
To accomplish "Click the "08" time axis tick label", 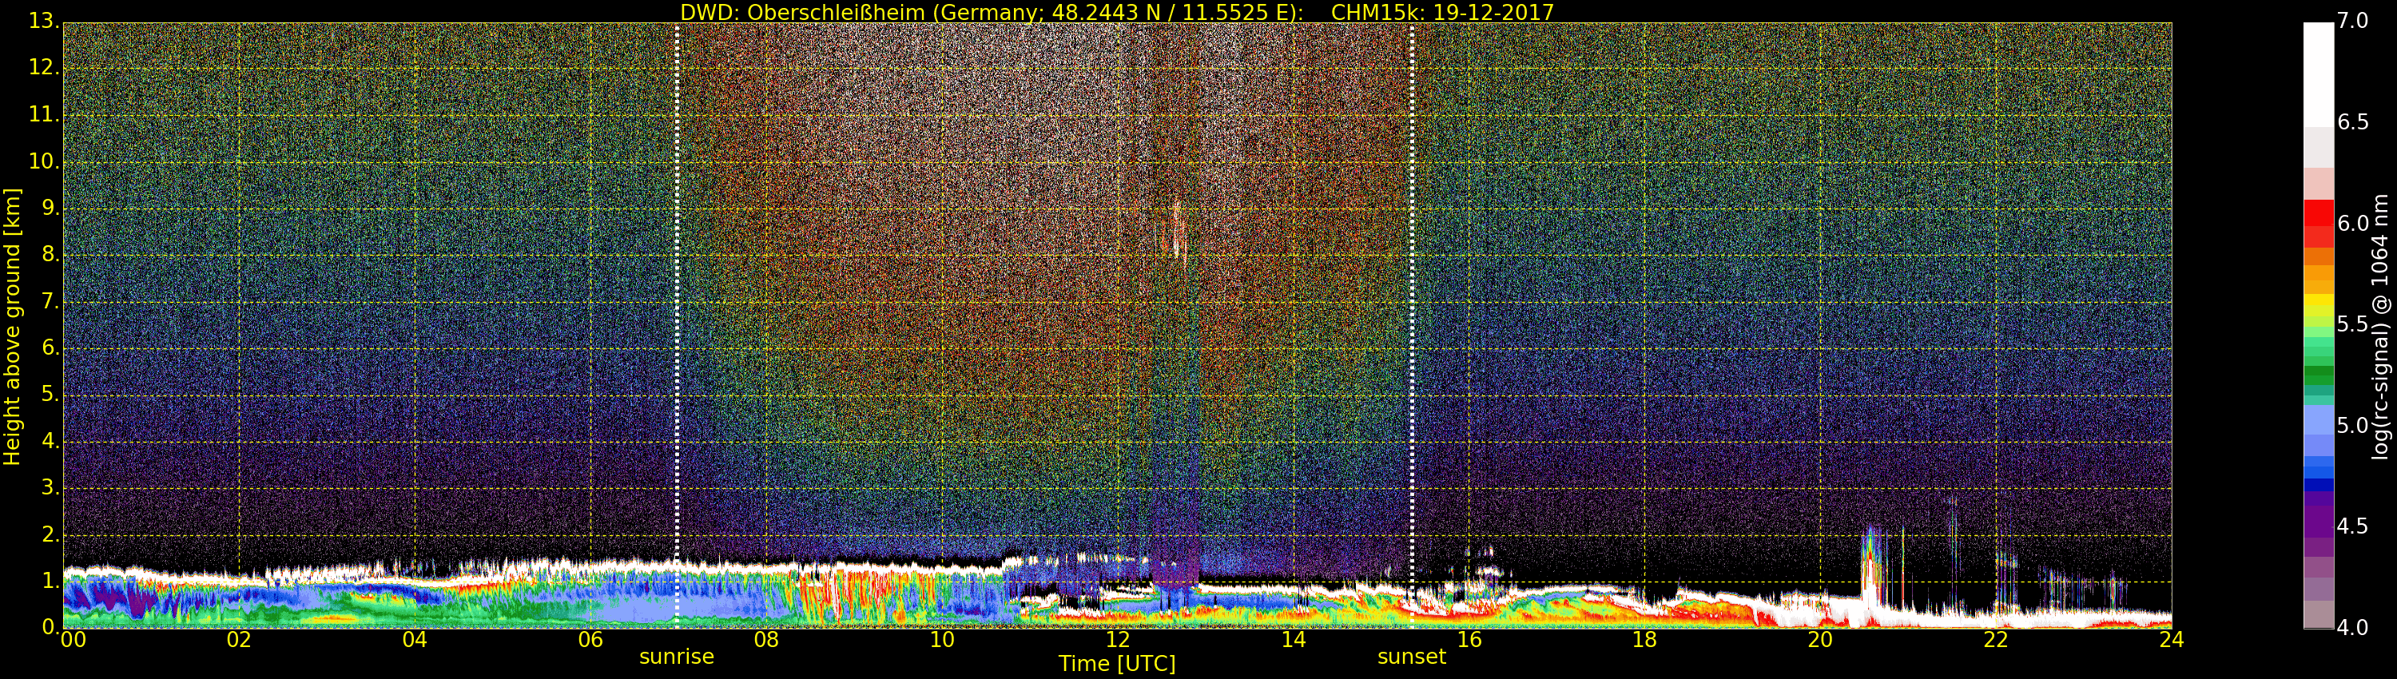I will [765, 640].
